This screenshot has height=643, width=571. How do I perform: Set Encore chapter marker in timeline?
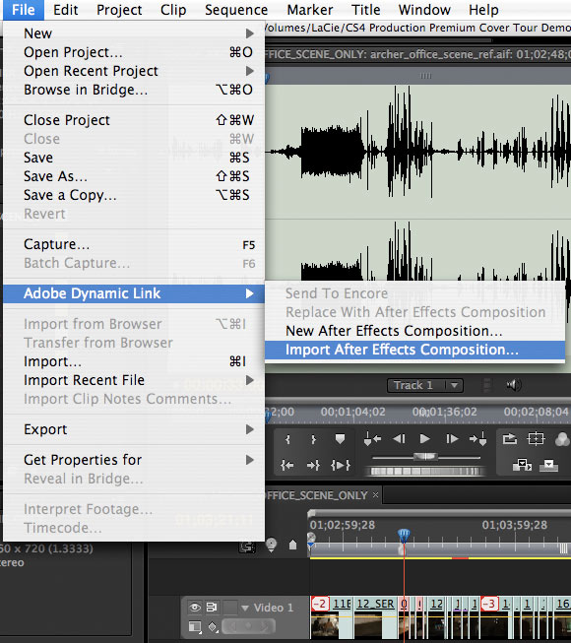pos(271,545)
